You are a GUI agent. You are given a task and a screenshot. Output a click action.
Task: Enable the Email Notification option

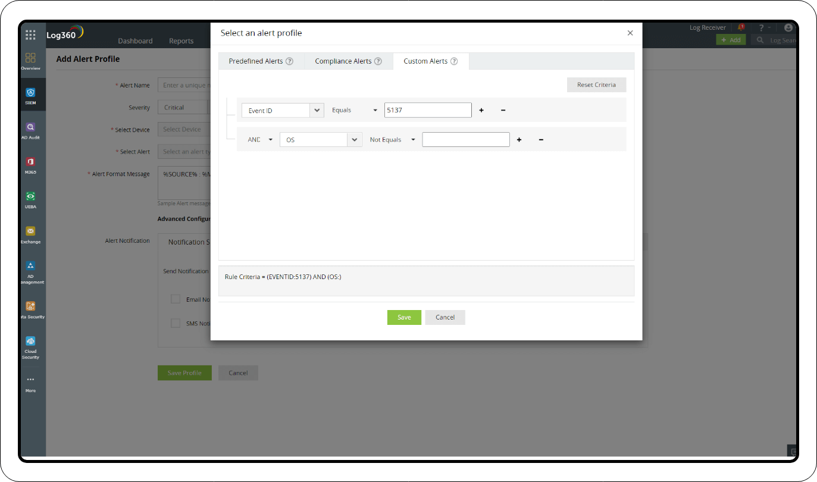pyautogui.click(x=176, y=299)
